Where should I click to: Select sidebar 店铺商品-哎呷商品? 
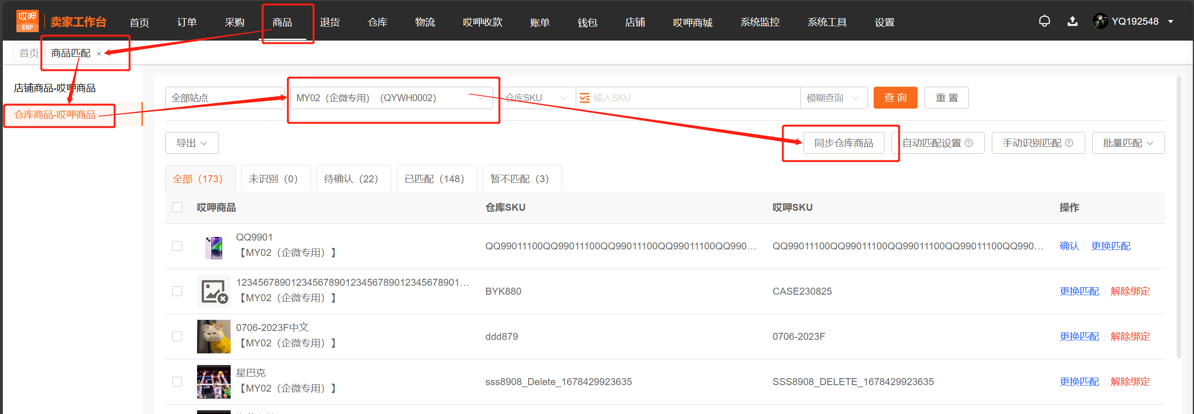coord(55,88)
